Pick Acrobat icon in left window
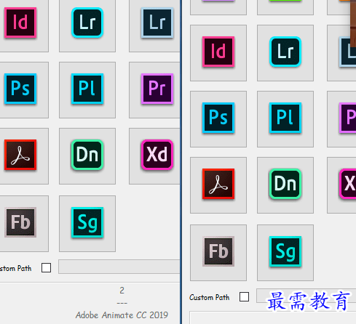This screenshot has height=324, width=356. click(x=20, y=155)
